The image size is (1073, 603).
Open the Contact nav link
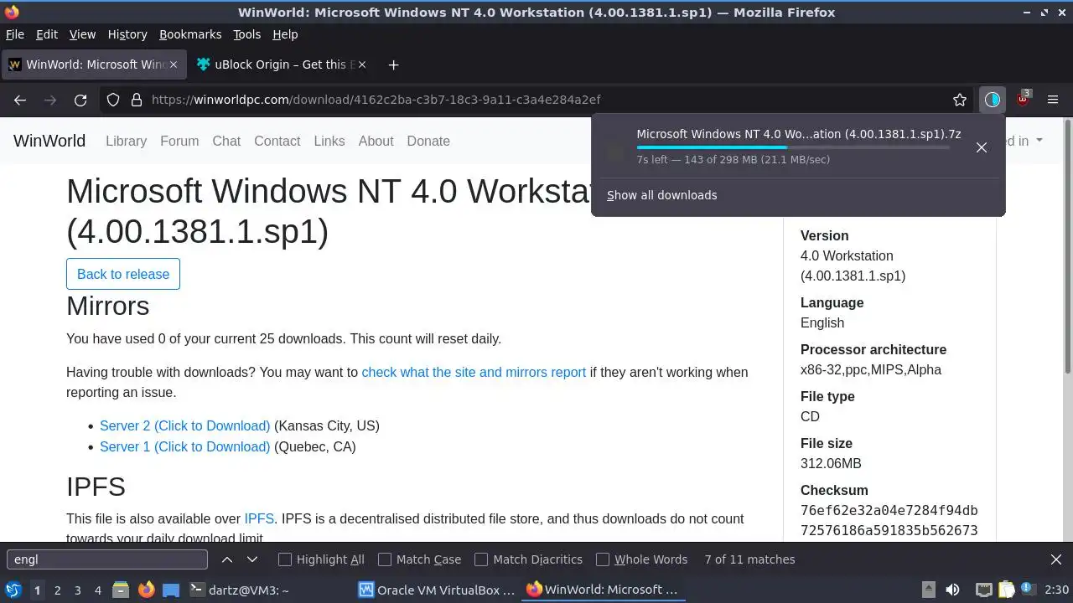[x=277, y=141]
